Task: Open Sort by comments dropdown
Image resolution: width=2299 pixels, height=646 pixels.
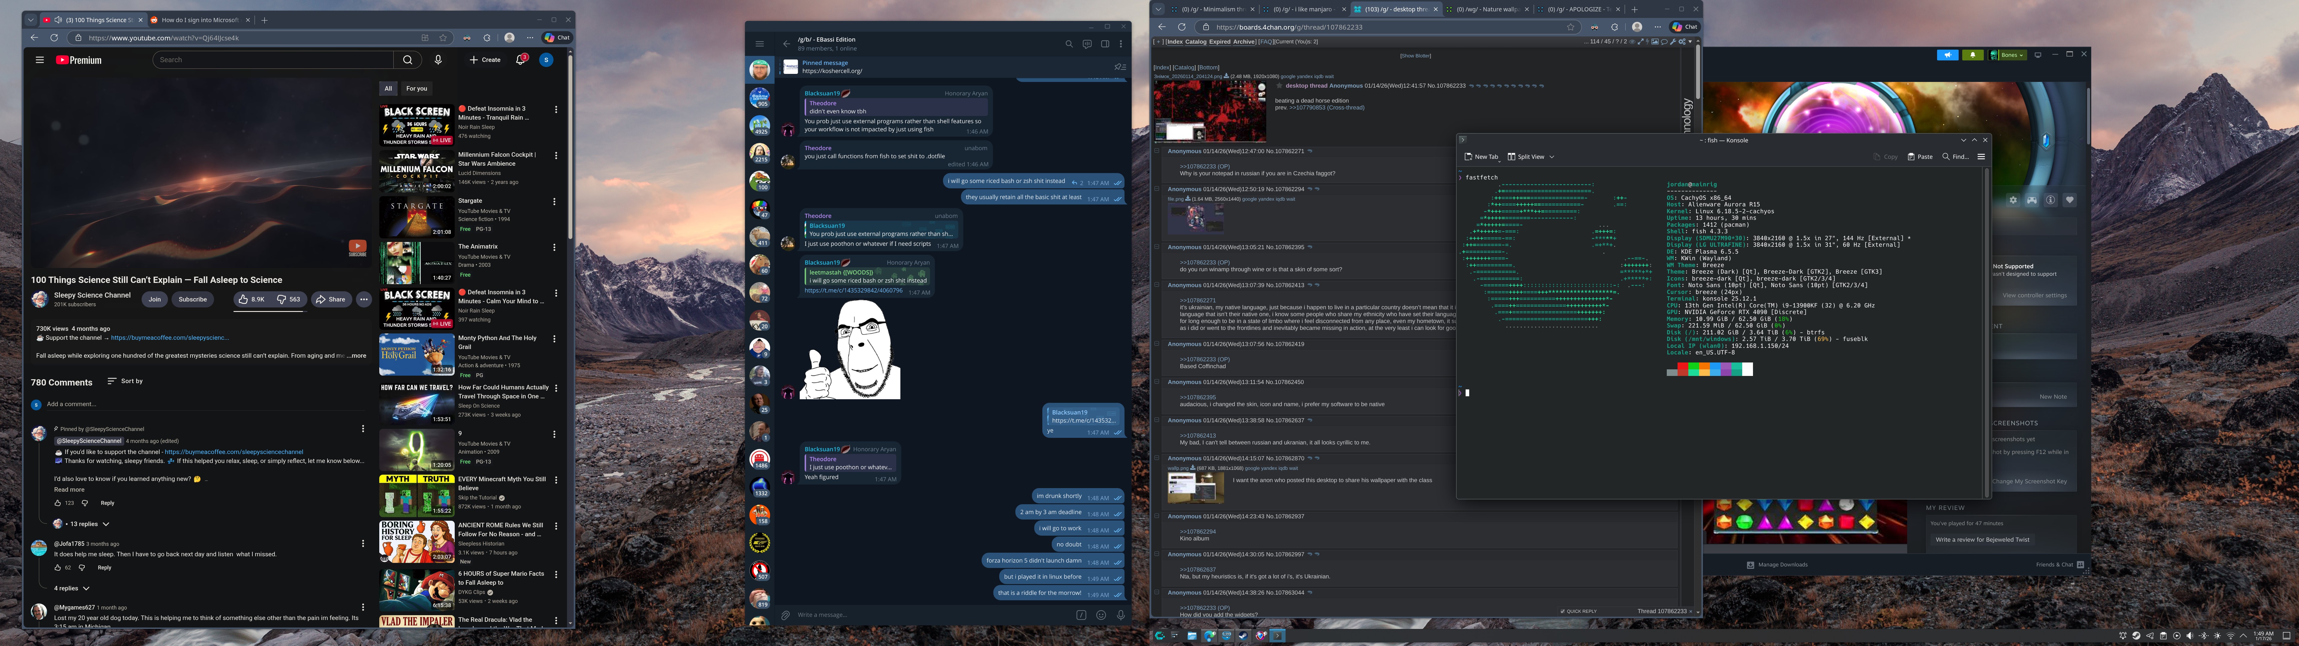Action: click(x=125, y=381)
